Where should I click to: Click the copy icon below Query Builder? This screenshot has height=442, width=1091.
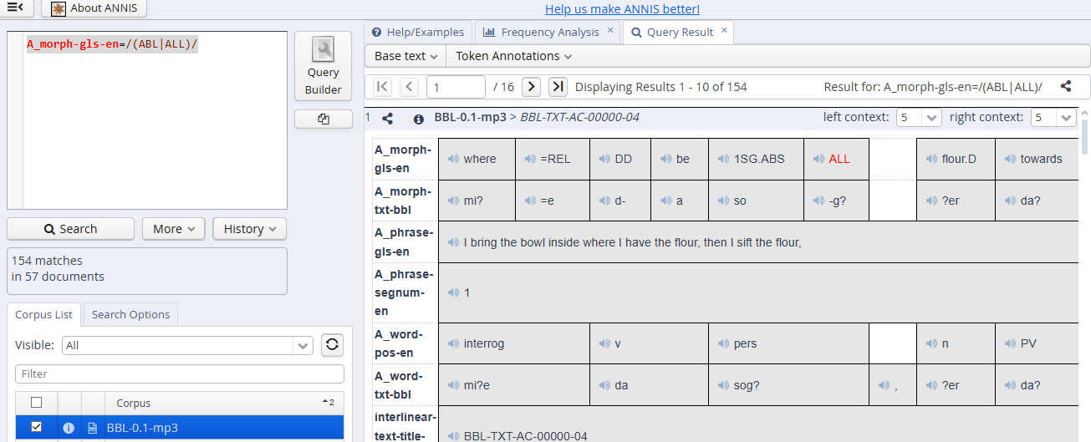tap(323, 119)
